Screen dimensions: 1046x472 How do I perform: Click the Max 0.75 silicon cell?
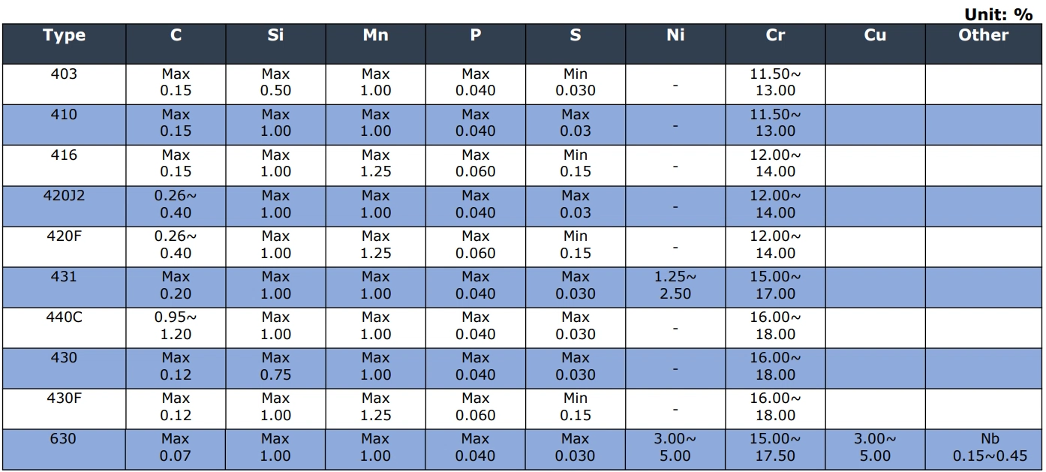(275, 366)
